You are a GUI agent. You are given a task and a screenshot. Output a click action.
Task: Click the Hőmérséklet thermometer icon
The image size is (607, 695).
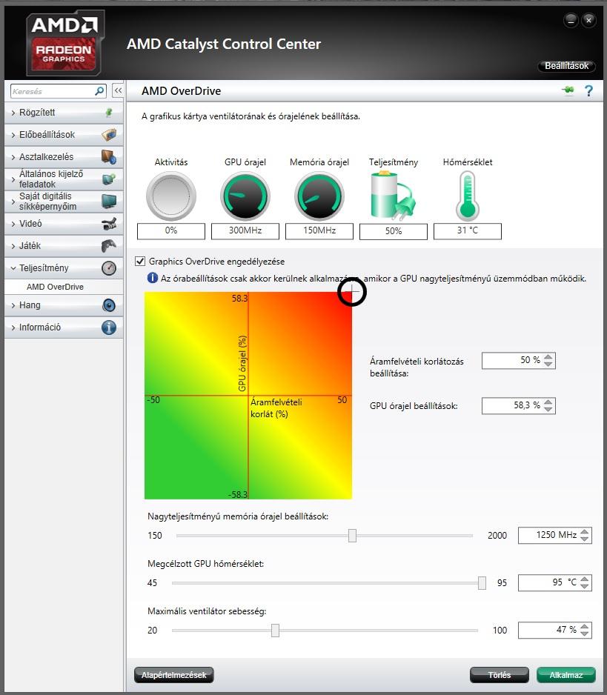point(468,196)
